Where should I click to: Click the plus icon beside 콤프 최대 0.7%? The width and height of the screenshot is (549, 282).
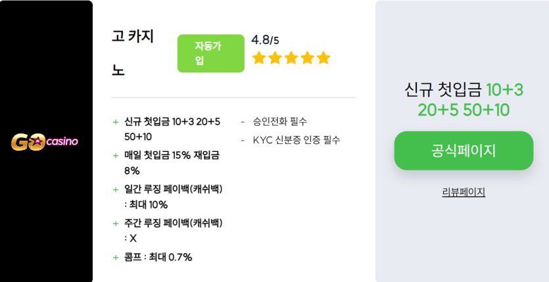coord(116,258)
